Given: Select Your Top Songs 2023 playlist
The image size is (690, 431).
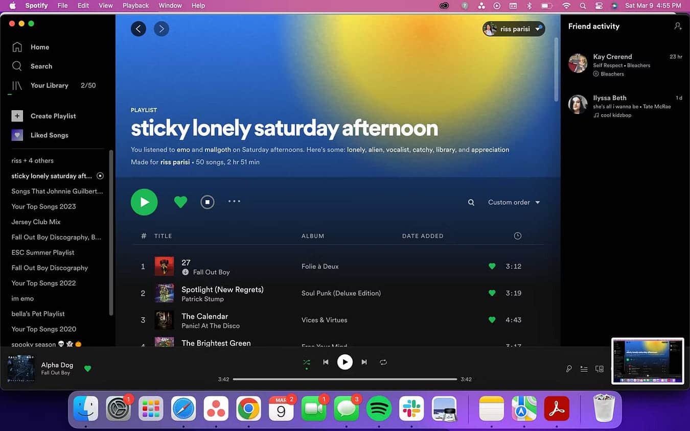Looking at the screenshot, I should coord(43,206).
